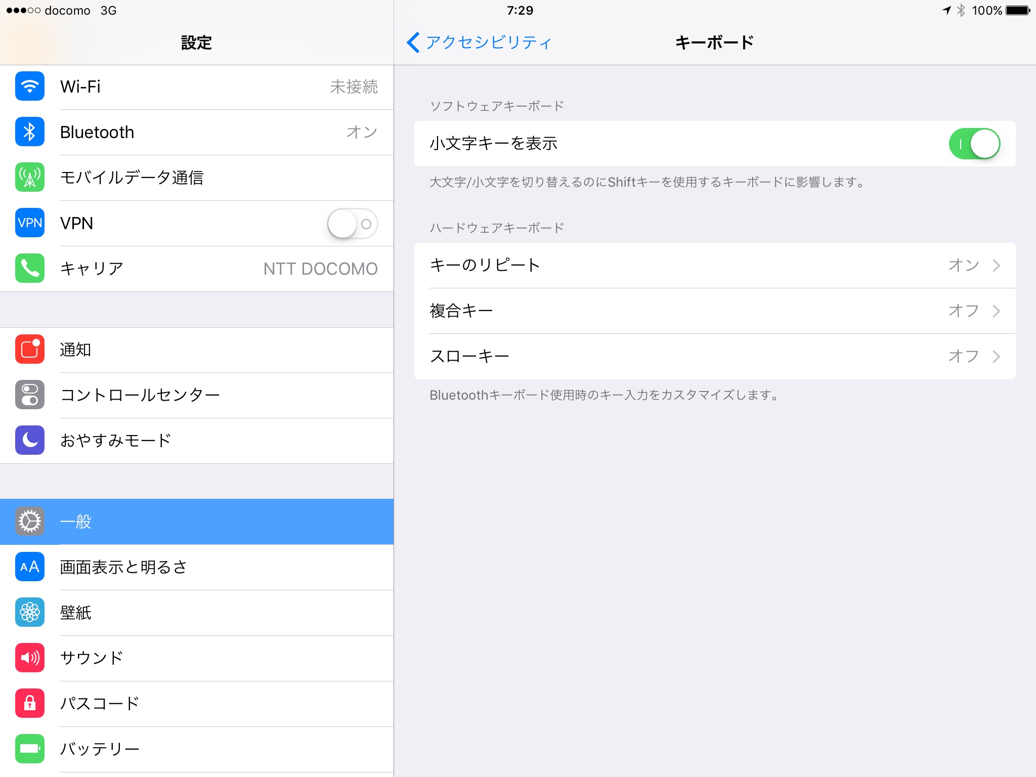Open キャリア NTT DOCOMO row
The width and height of the screenshot is (1036, 777).
coord(196,269)
